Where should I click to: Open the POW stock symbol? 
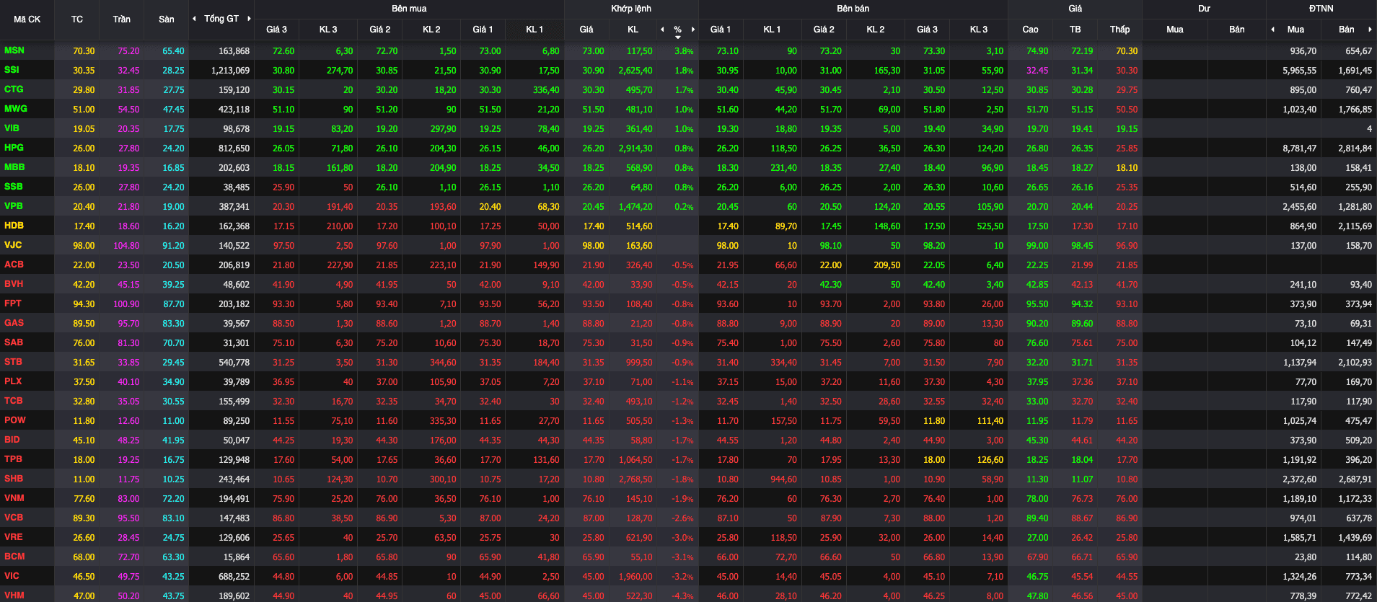(x=14, y=420)
